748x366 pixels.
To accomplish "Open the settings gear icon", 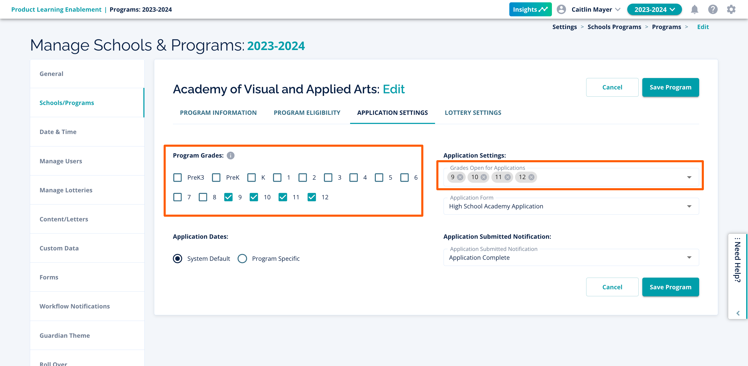I will tap(731, 10).
